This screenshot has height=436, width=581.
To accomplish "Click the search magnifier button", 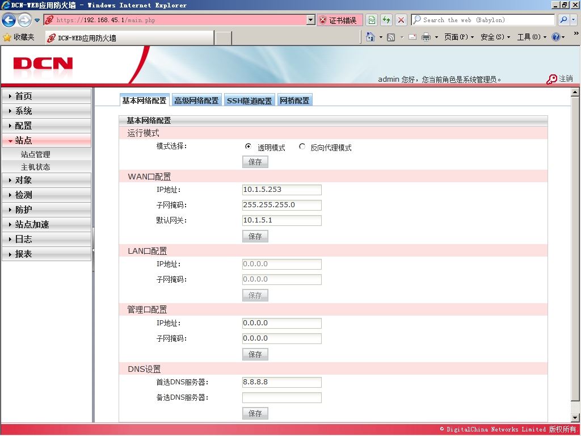I will click(x=563, y=20).
